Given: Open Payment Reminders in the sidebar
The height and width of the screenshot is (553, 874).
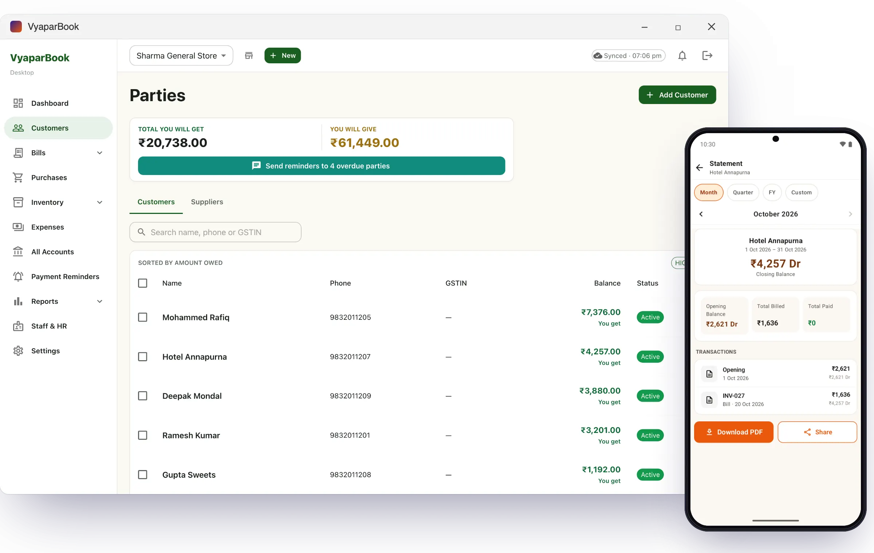Looking at the screenshot, I should click(58, 276).
